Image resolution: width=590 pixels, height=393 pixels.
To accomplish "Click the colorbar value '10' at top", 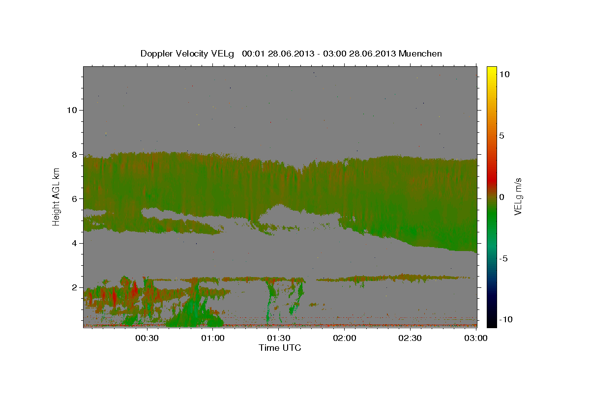I will 504,74.
